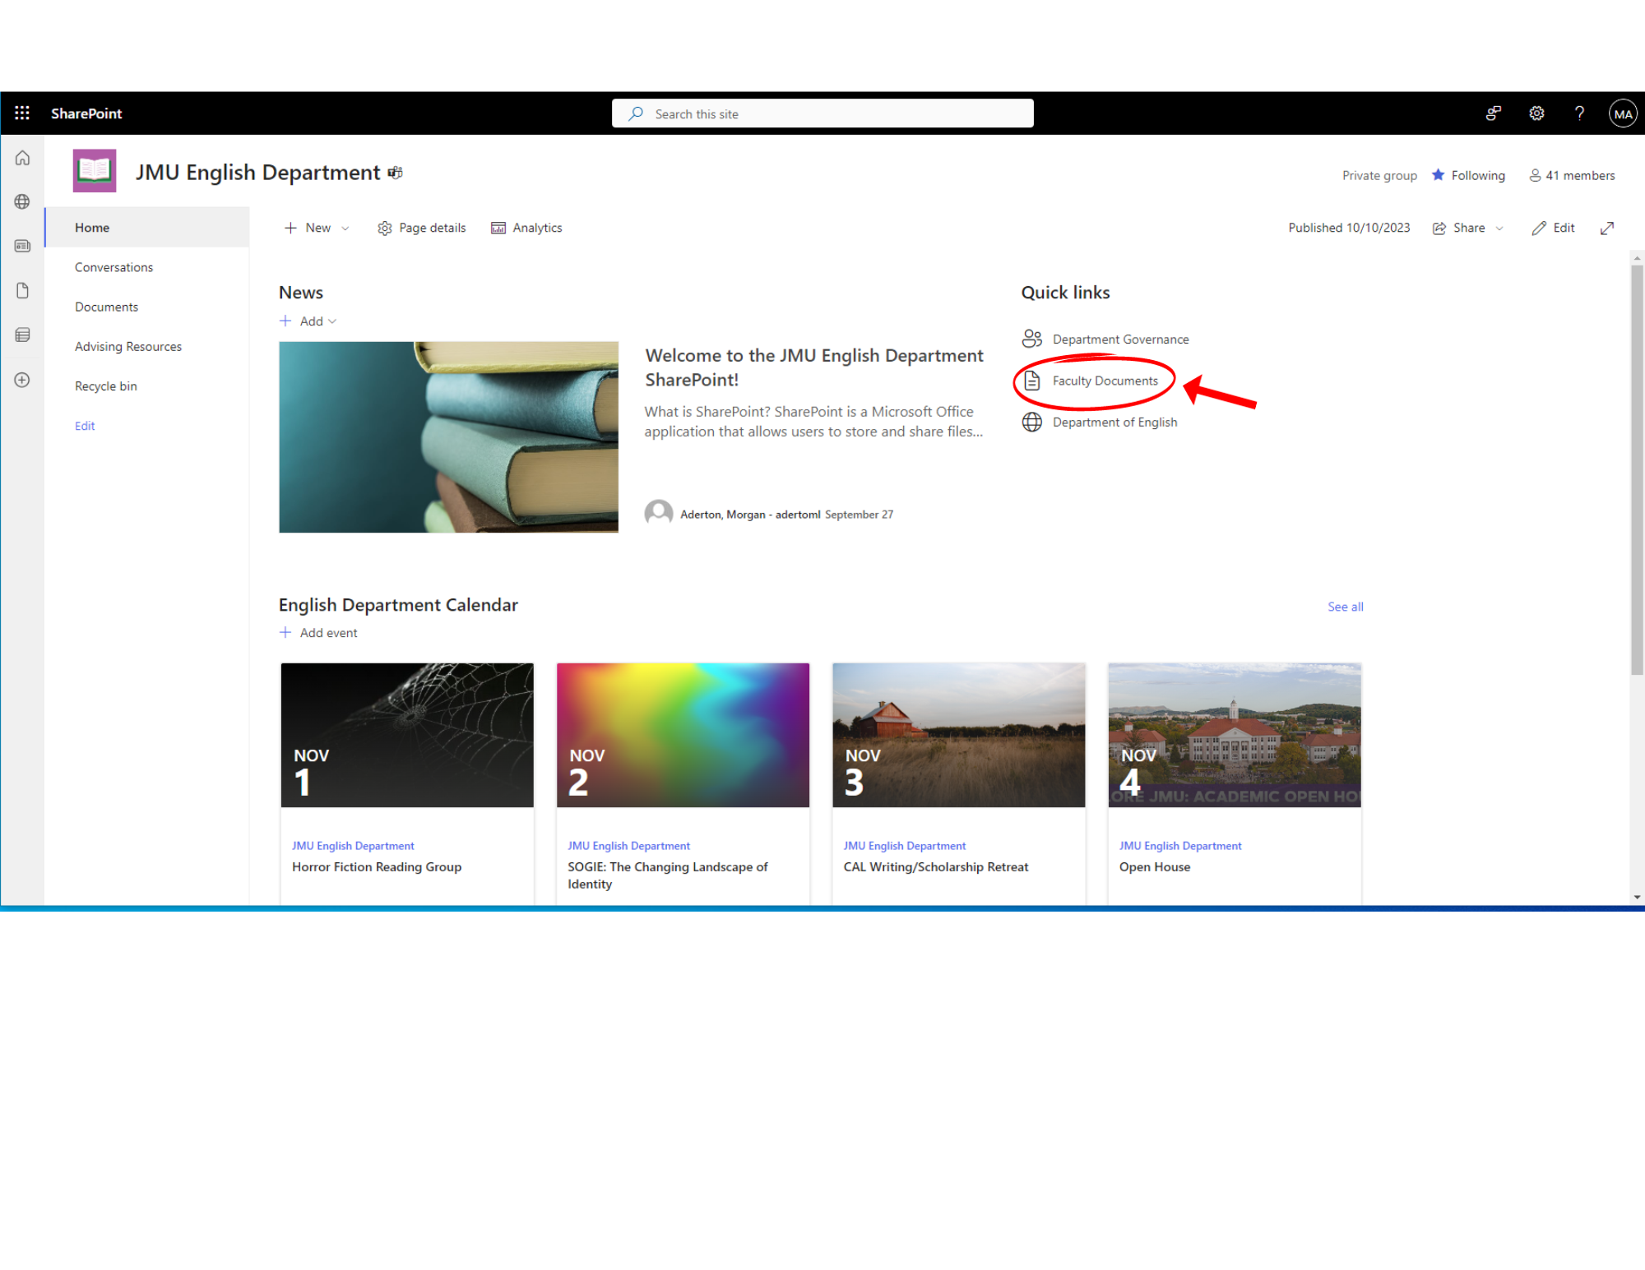The height and width of the screenshot is (1270, 1645).
Task: Select the Home navigation tab
Action: pyautogui.click(x=92, y=227)
